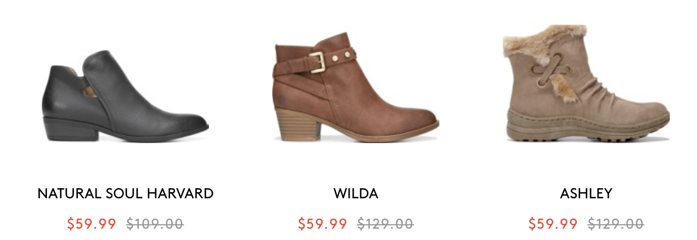
Task: Click the $59.99 sale price under Harvard
Action: pyautogui.click(x=92, y=224)
